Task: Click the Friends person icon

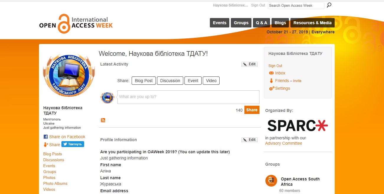Action: (271, 81)
